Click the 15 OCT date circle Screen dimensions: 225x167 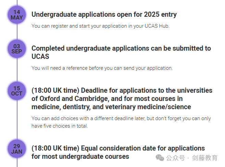17,91
